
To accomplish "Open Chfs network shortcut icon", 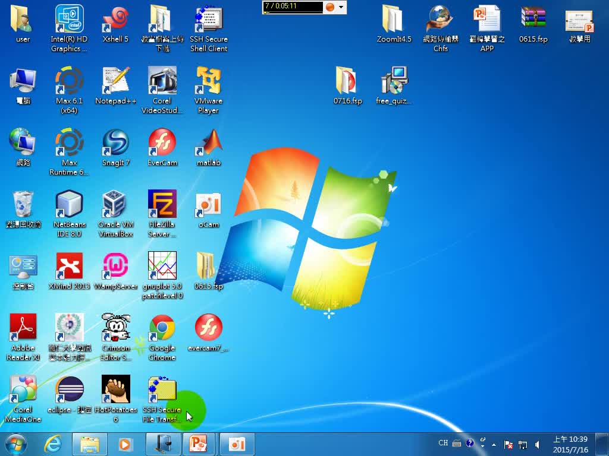I will [441, 28].
